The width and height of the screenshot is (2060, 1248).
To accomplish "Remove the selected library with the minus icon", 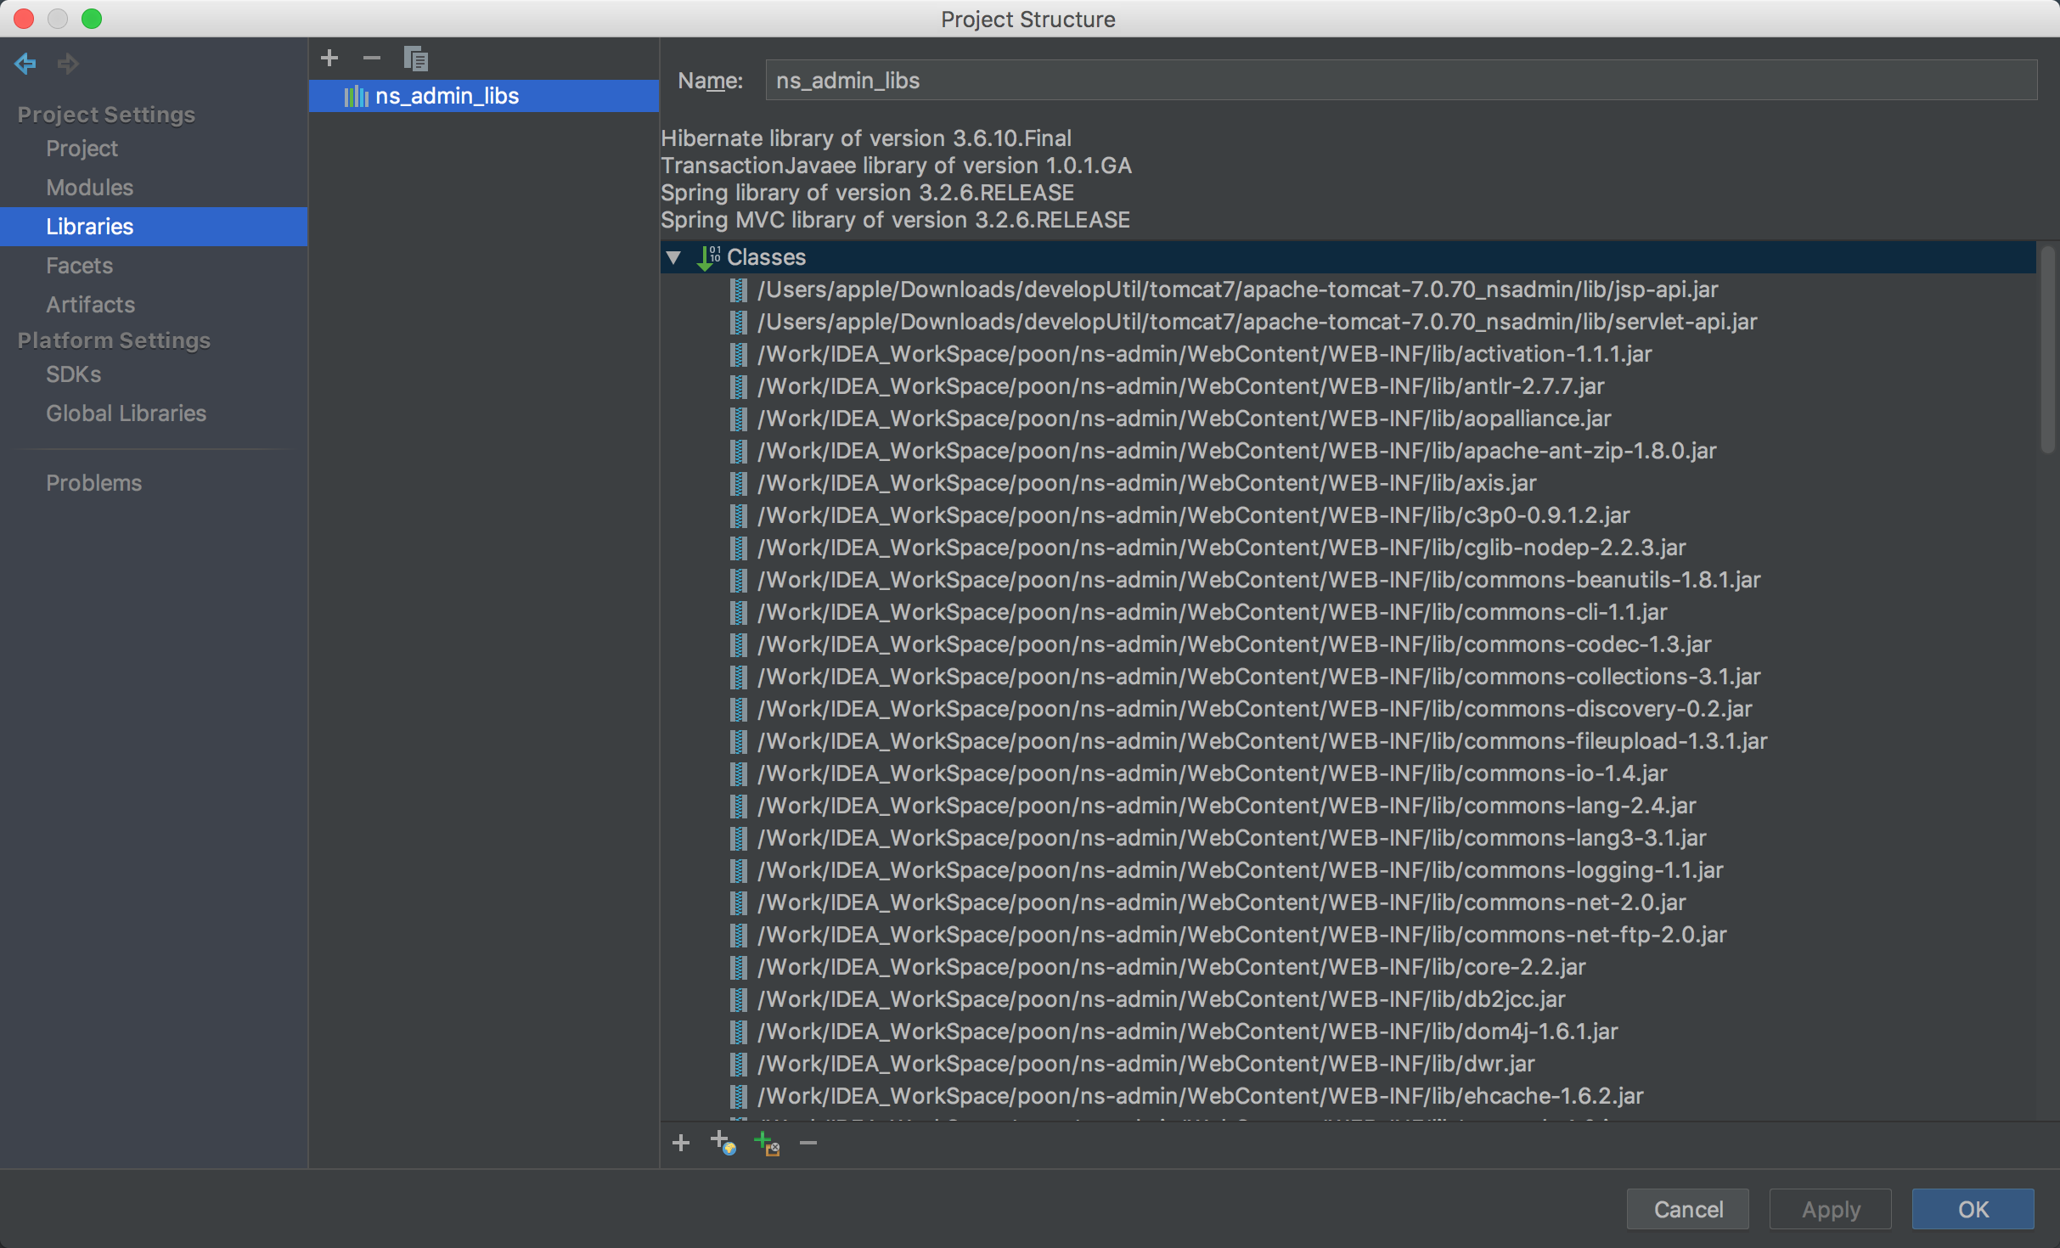I will 371,58.
